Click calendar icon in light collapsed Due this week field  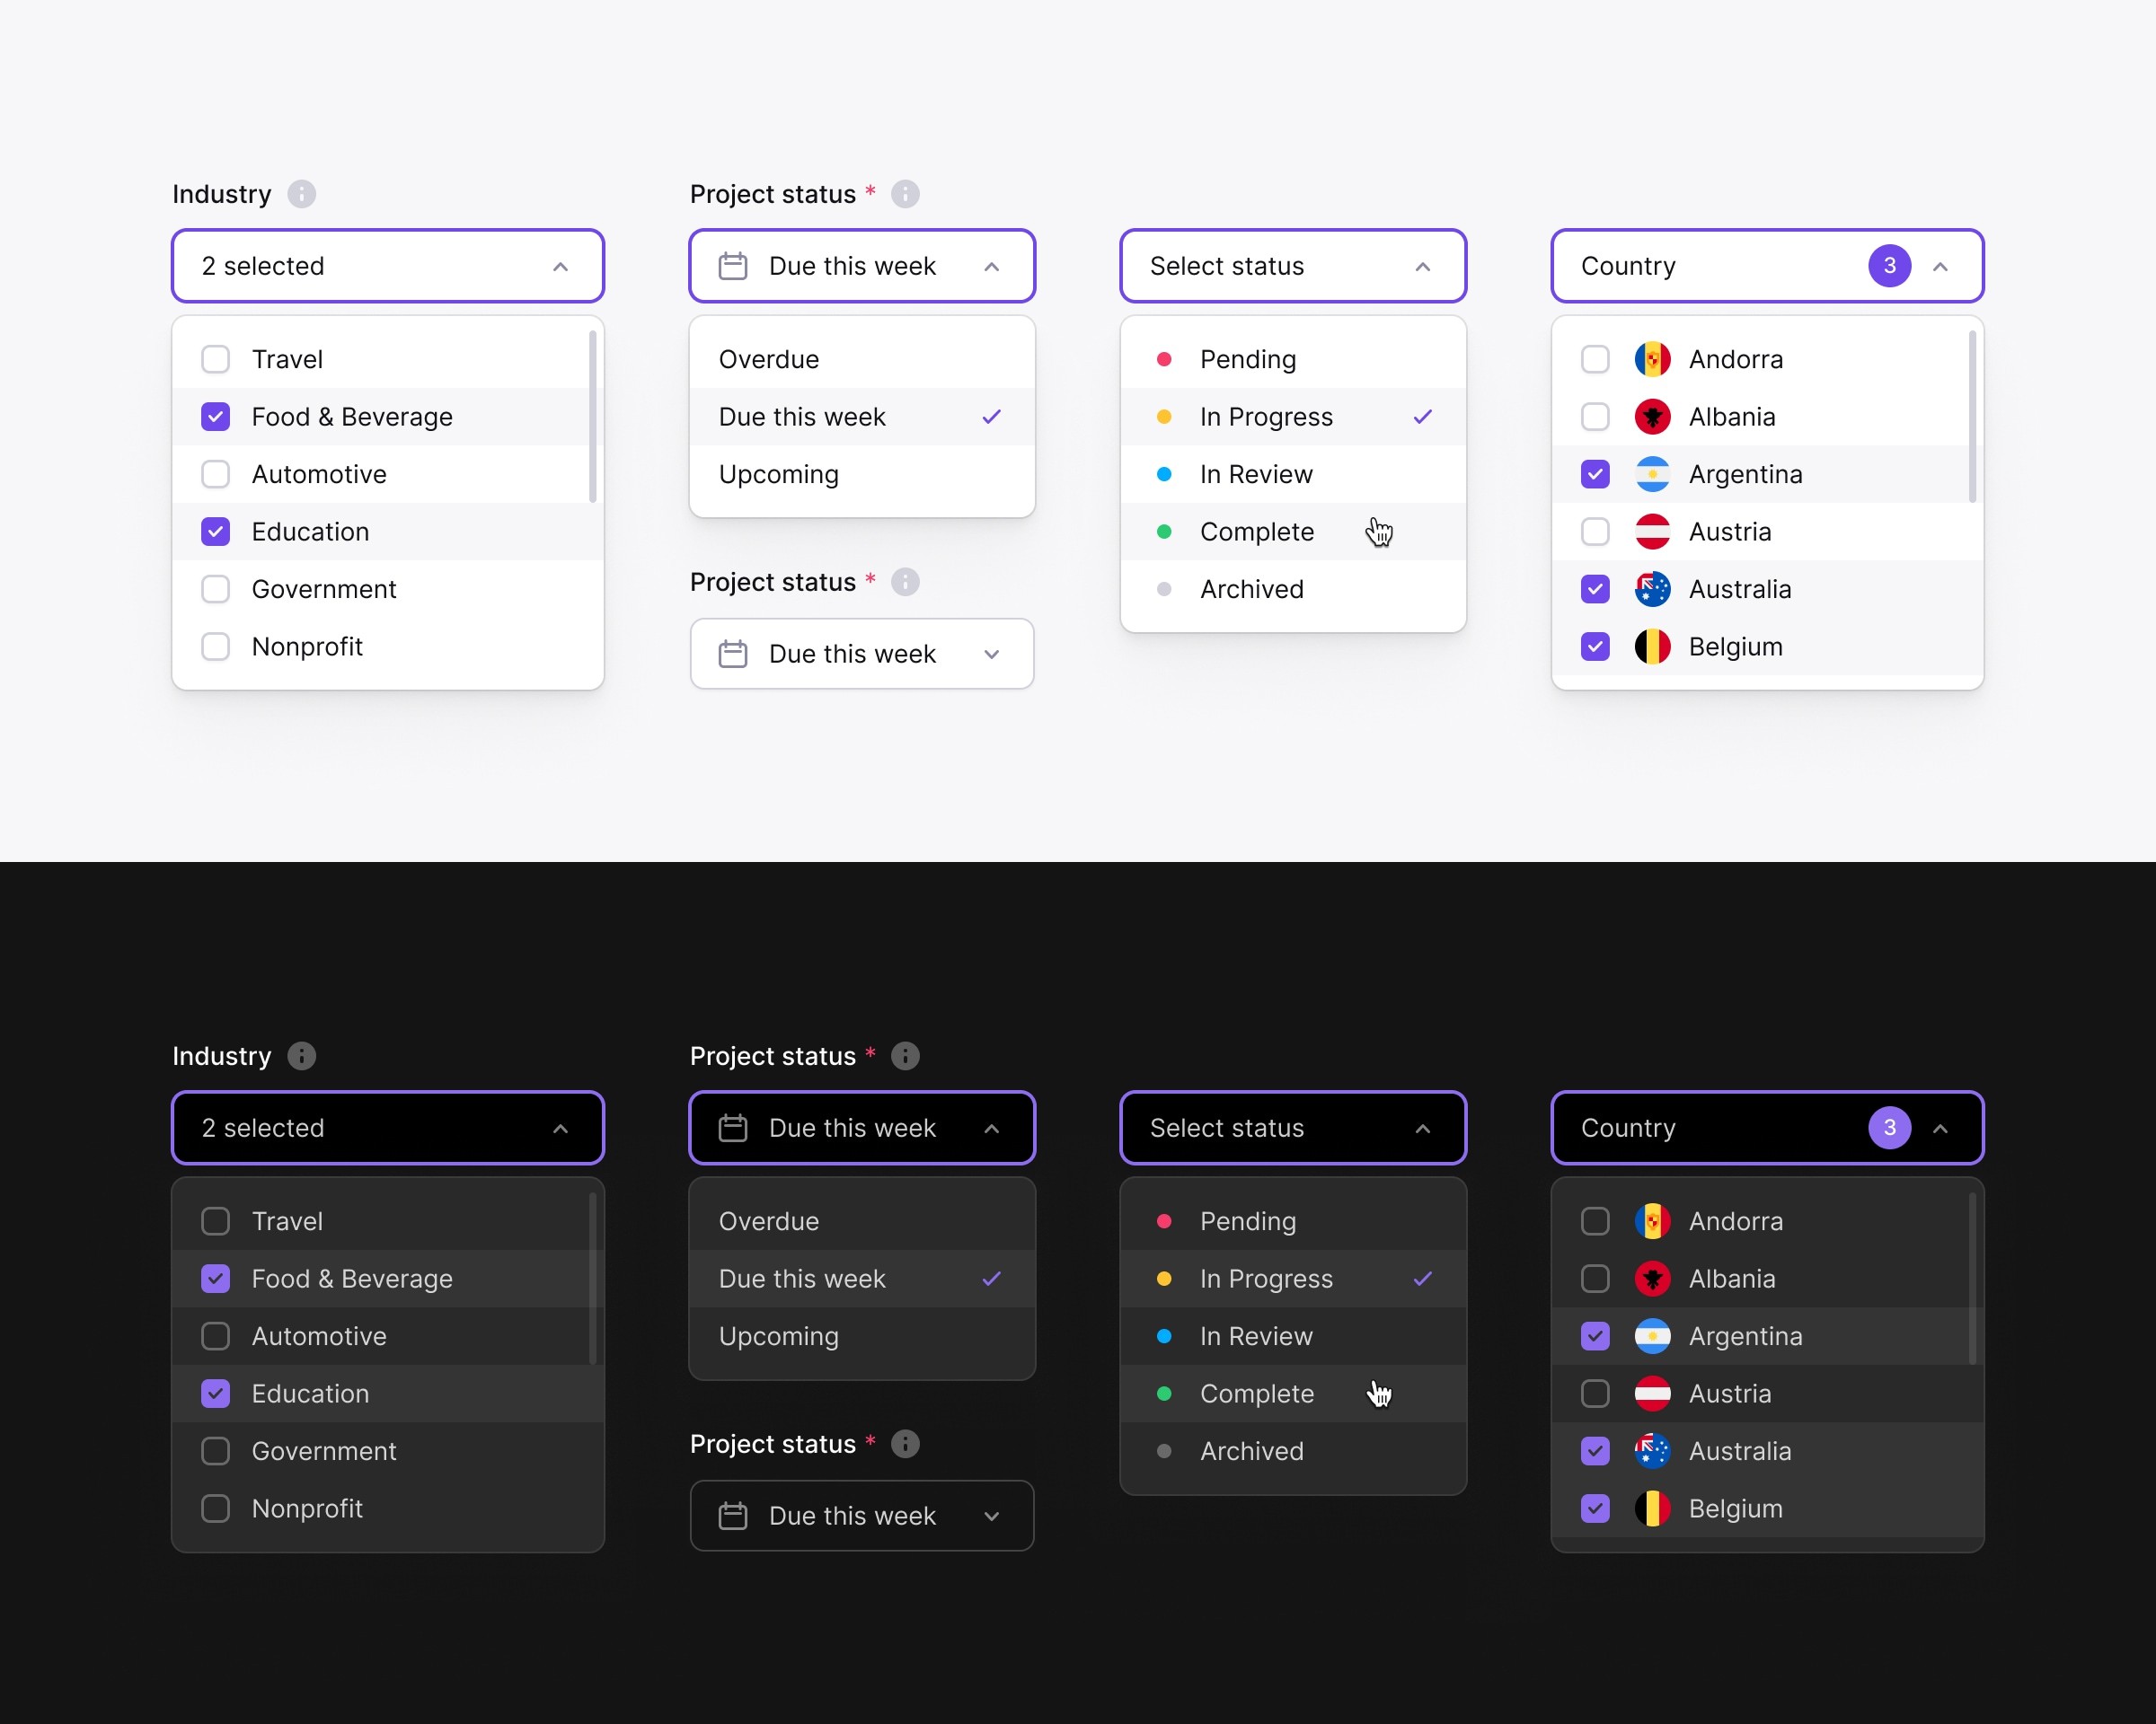click(x=733, y=654)
